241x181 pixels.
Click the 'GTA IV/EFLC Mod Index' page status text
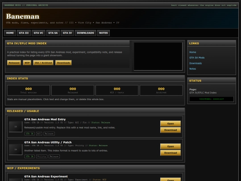click(203, 93)
